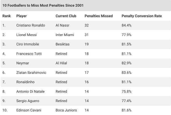Click Sergio Aguero's name
The width and height of the screenshot is (171, 115).
(28, 101)
